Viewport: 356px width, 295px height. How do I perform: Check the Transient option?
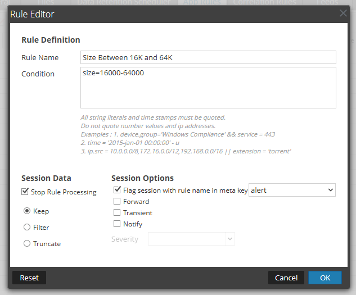tap(118, 213)
